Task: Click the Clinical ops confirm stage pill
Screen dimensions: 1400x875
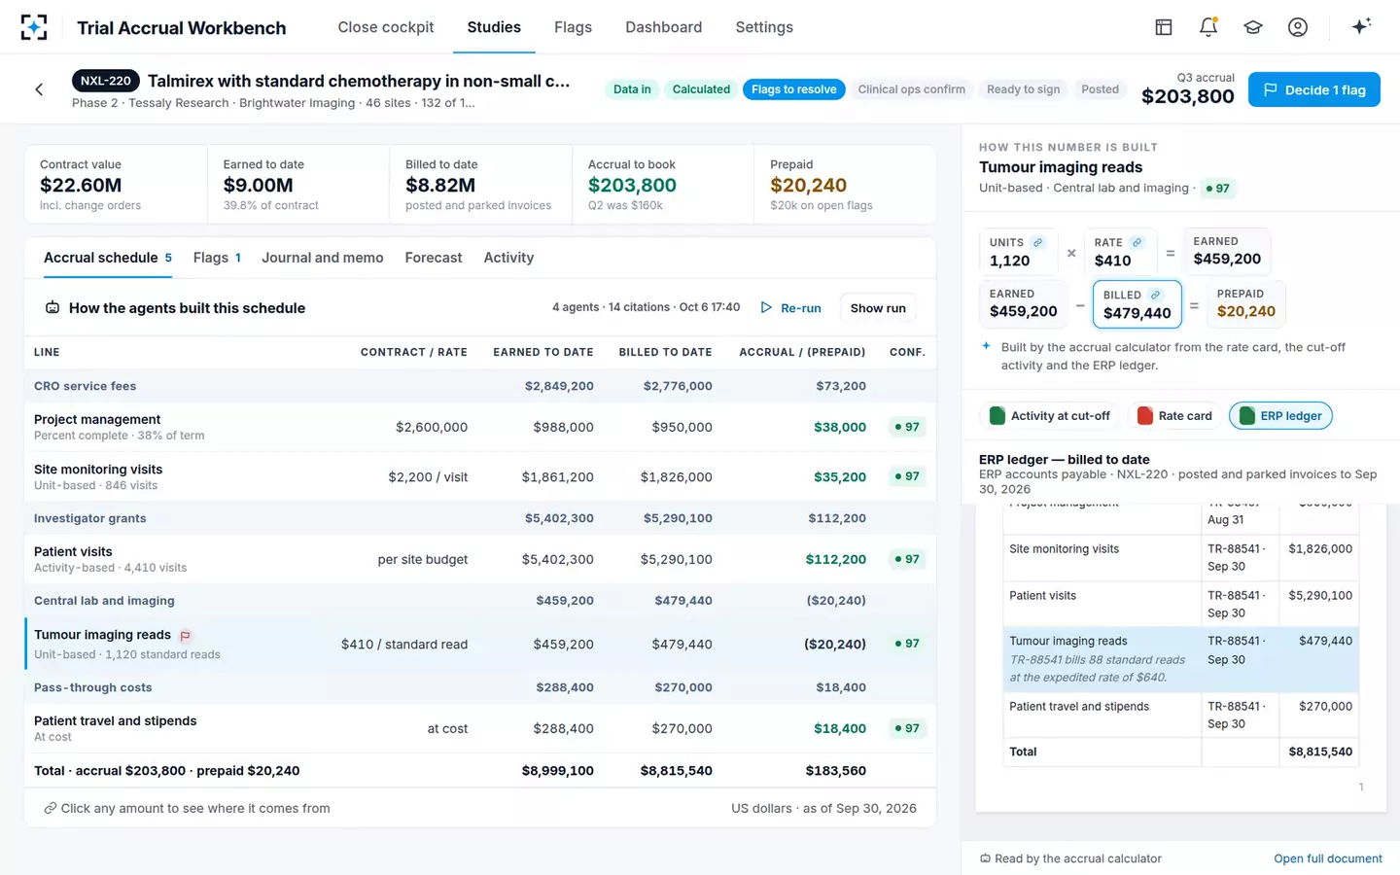Action: 911,89
